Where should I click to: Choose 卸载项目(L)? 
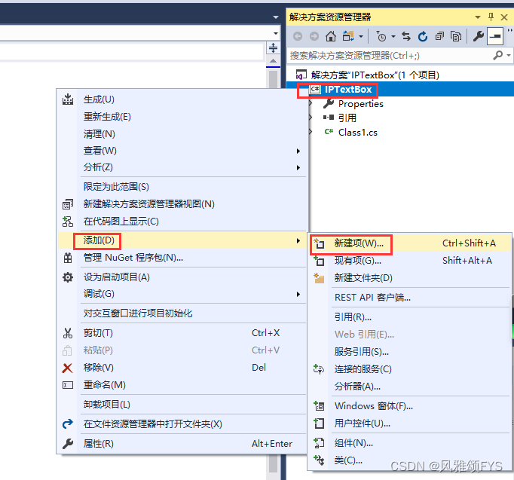point(182,405)
